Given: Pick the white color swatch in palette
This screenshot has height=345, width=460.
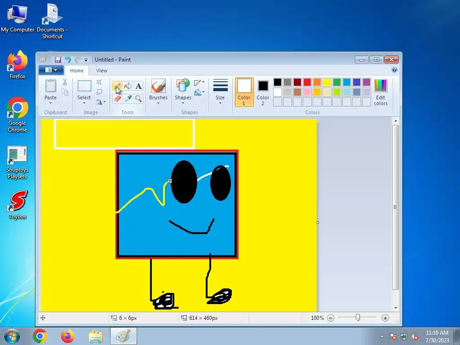Looking at the screenshot, I should 278,92.
